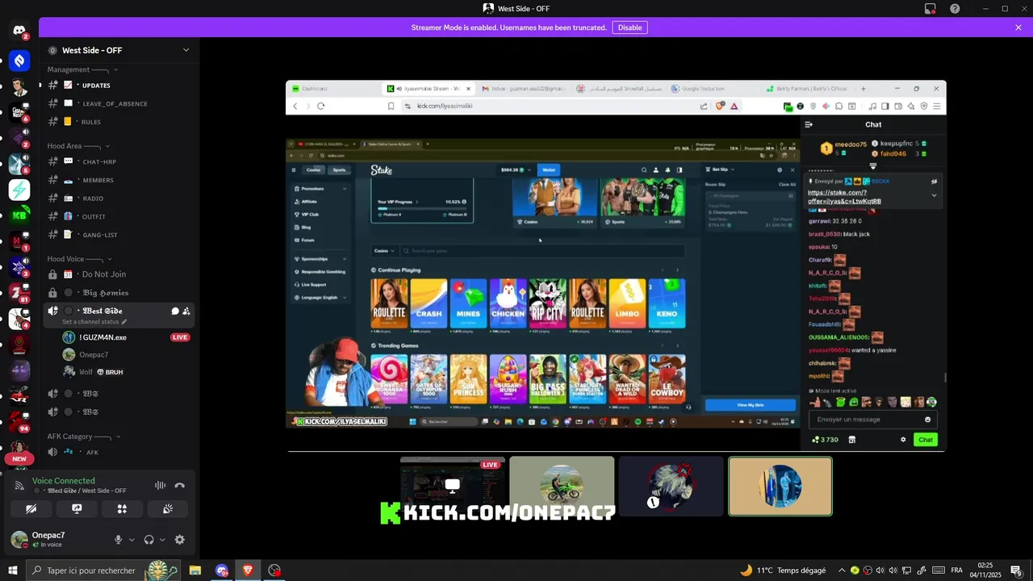
Task: Start an activity from voice panel
Action: tap(122, 508)
